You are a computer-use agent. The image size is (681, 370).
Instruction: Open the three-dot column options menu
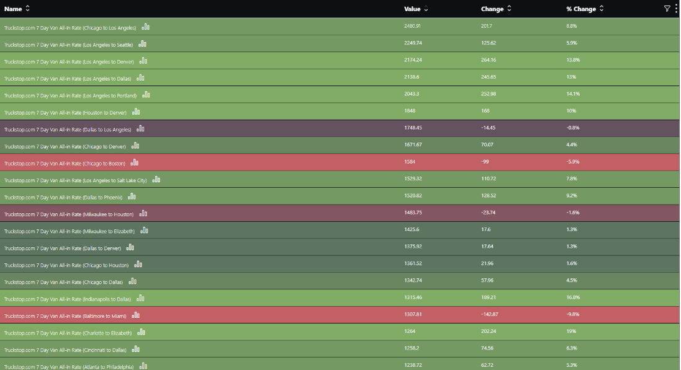(x=676, y=9)
